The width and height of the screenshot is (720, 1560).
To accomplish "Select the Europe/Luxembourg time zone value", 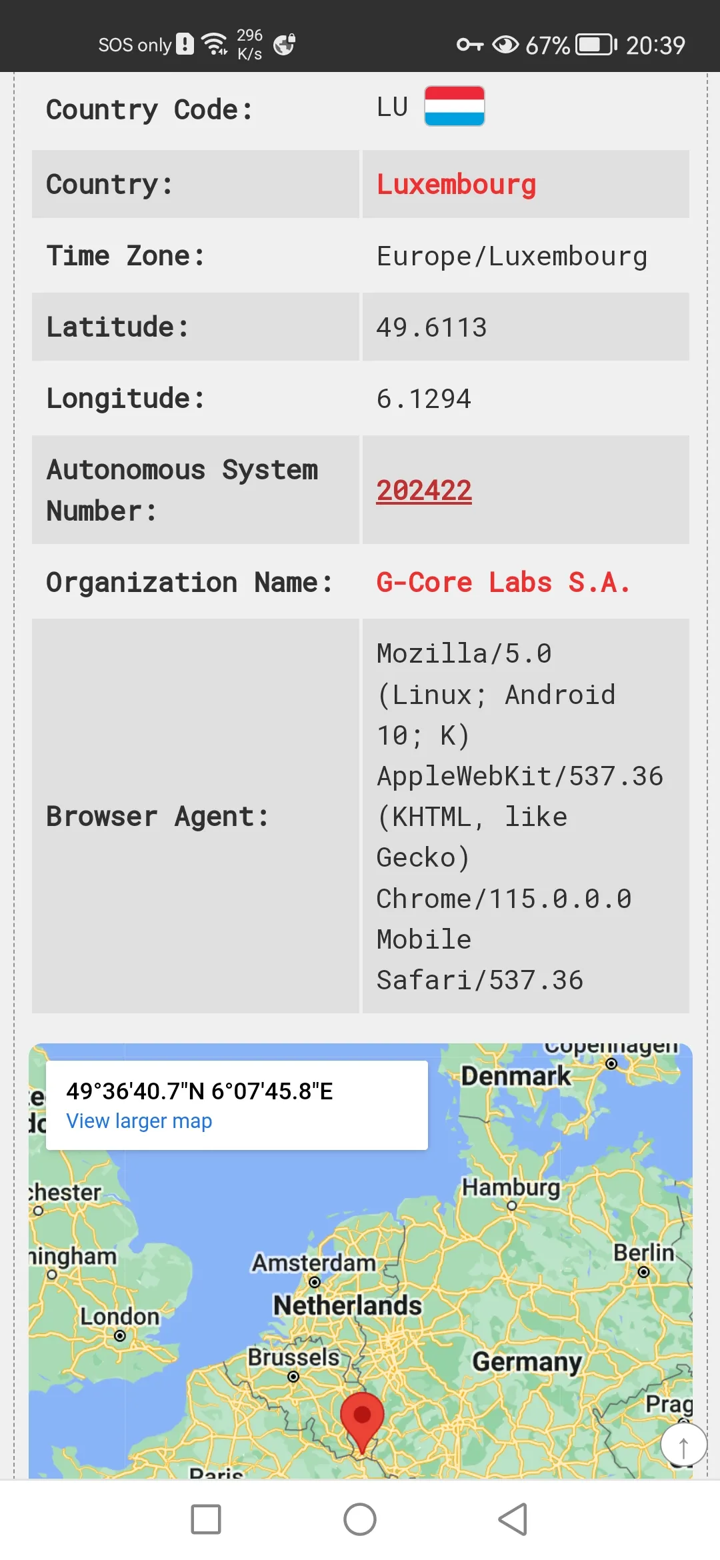I will click(512, 257).
